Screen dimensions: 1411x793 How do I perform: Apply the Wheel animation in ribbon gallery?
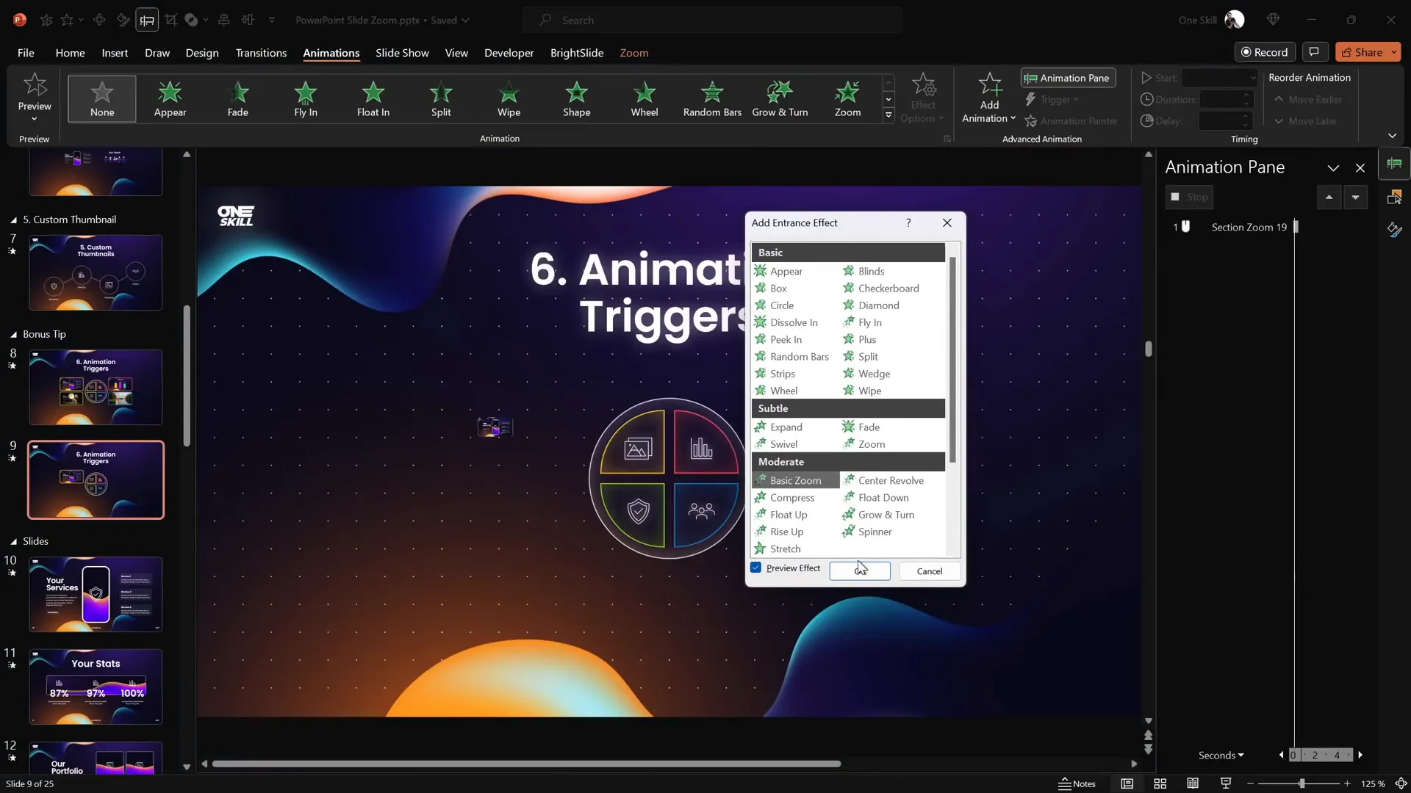coord(645,98)
